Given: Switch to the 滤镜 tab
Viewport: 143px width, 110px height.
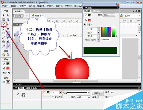Looking at the screenshot, I should 28,88.
